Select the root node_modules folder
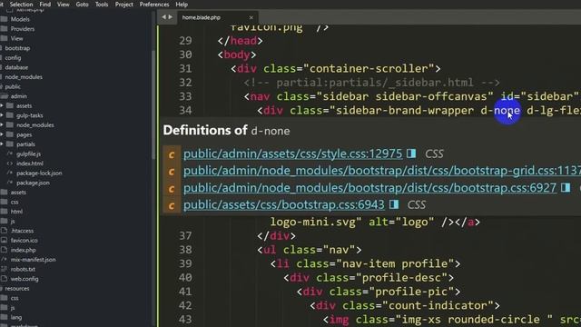The height and width of the screenshot is (327, 581). [24, 77]
